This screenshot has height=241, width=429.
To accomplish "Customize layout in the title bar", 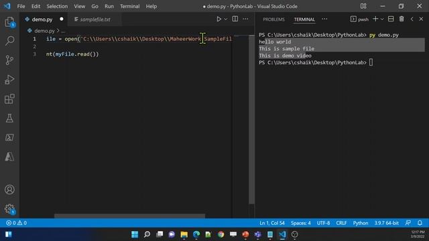I will pos(363,6).
